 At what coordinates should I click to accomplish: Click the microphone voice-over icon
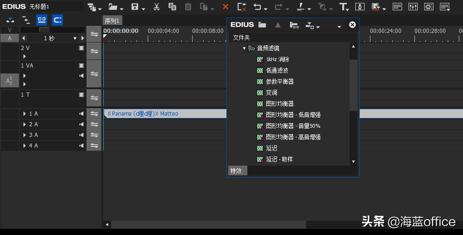point(359,6)
